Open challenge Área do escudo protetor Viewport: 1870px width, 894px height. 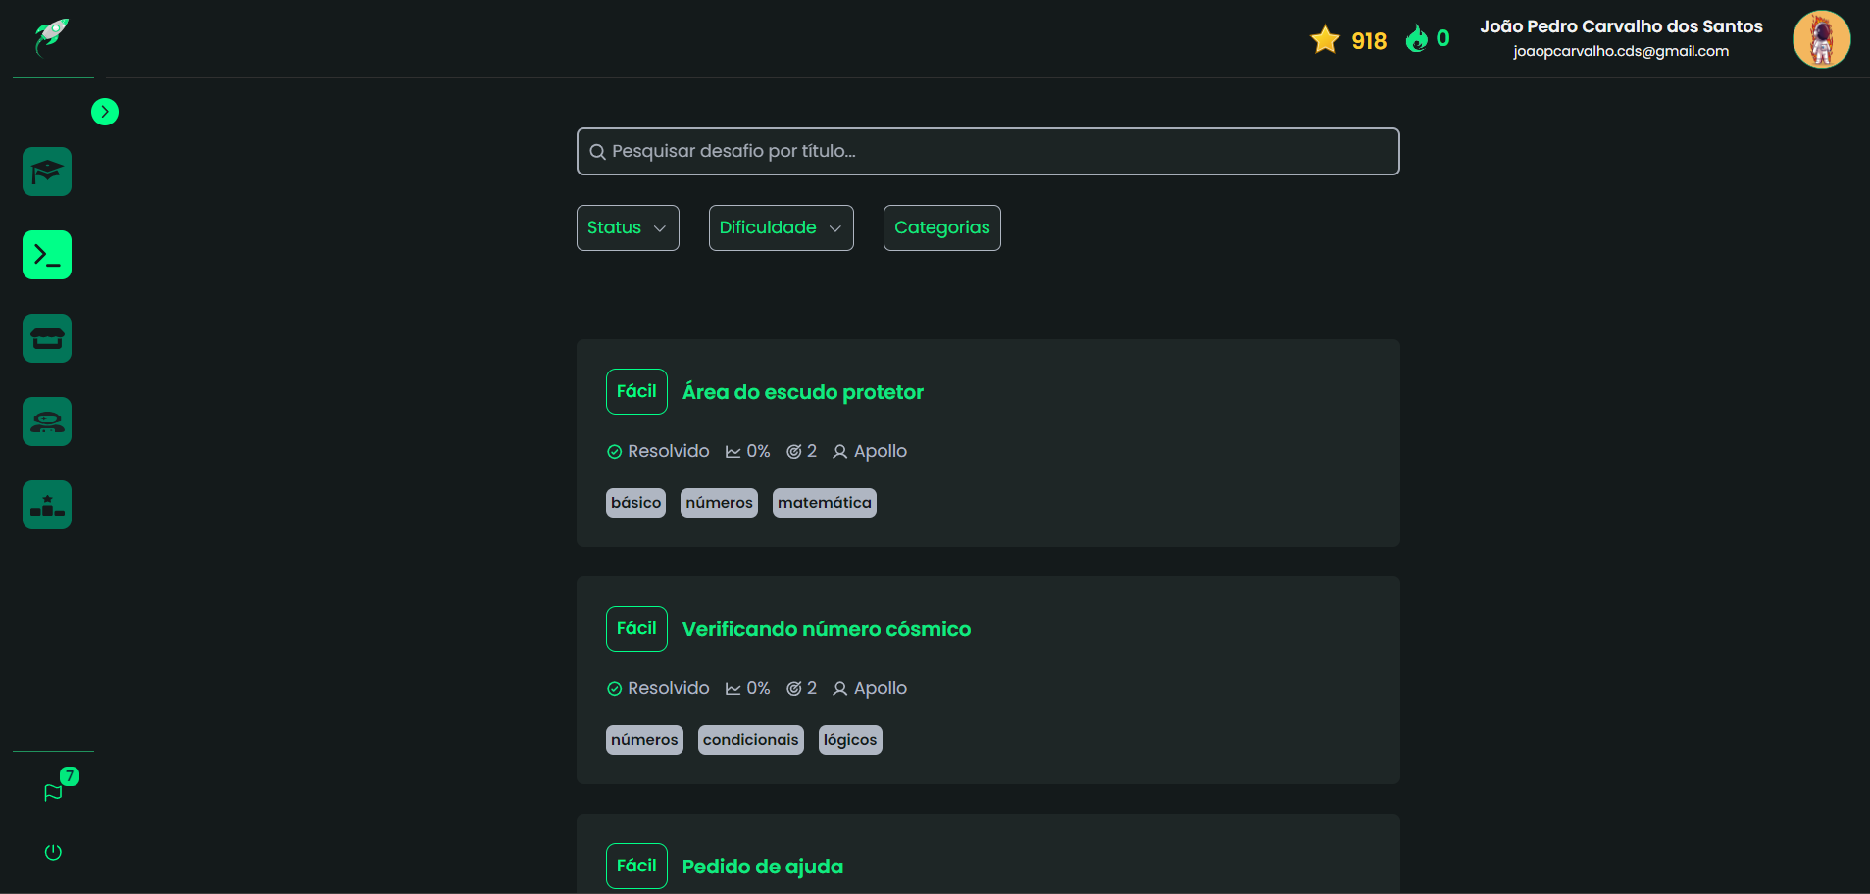pos(802,392)
